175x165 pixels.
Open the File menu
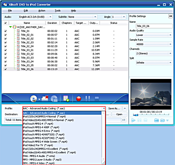pyautogui.click(x=10, y=11)
